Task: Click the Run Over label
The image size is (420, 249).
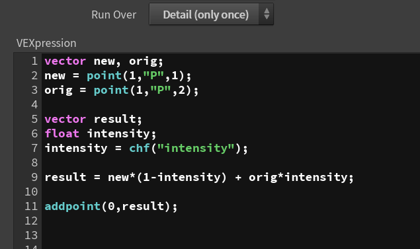Action: pyautogui.click(x=114, y=15)
